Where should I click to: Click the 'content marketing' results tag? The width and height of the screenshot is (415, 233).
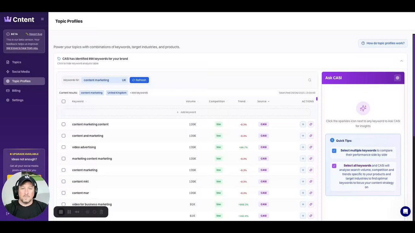(x=92, y=93)
